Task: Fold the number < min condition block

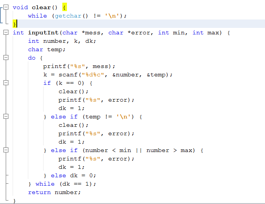Action: coord(6,150)
